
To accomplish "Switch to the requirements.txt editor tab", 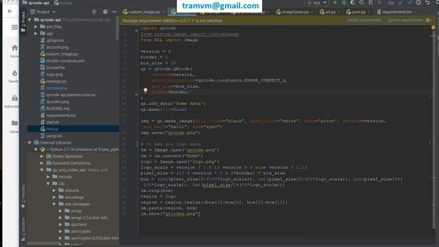I will coord(396,12).
